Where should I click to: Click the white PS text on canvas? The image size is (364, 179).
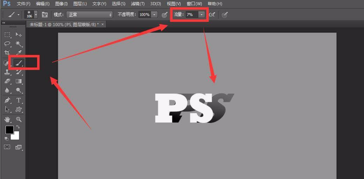point(184,108)
